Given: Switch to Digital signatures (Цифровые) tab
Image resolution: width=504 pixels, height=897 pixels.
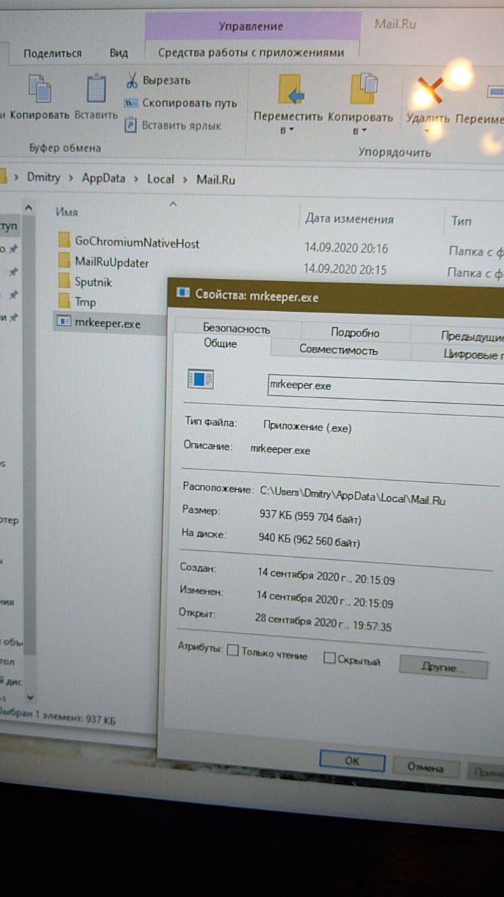Looking at the screenshot, I should (473, 354).
